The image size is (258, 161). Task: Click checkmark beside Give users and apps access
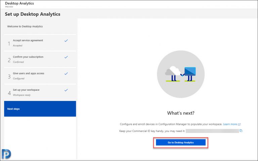(66, 73)
